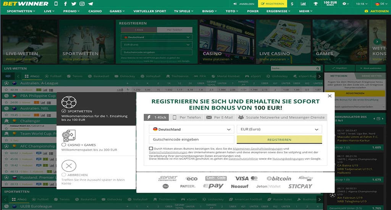The width and height of the screenshot is (391, 210).
Task: Click the yellow REGISTRIEREN button in popup
Action: pyautogui.click(x=279, y=139)
